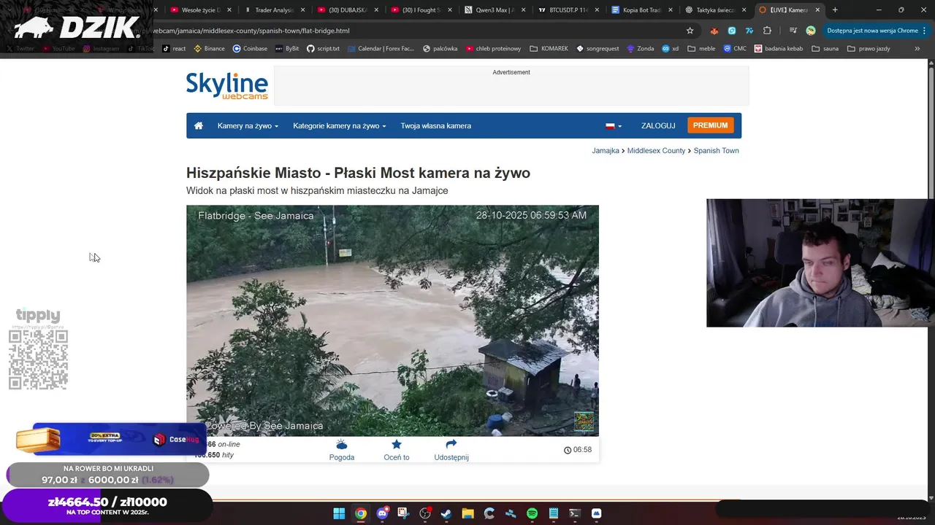The width and height of the screenshot is (935, 525).
Task: Open the ByBit bookmark
Action: (286, 49)
